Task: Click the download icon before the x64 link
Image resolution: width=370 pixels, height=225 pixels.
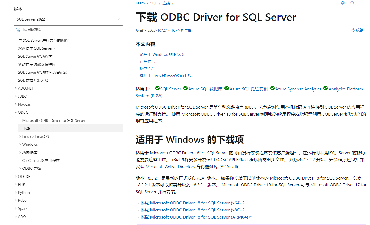Action: [x=138, y=202]
